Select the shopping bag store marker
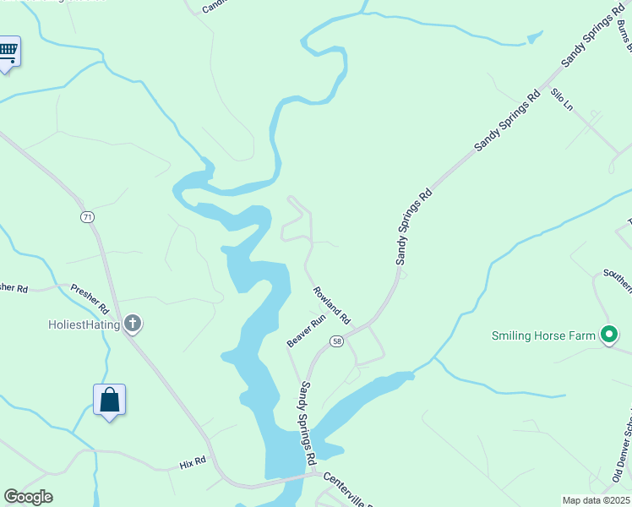The height and width of the screenshot is (507, 632). (x=110, y=402)
